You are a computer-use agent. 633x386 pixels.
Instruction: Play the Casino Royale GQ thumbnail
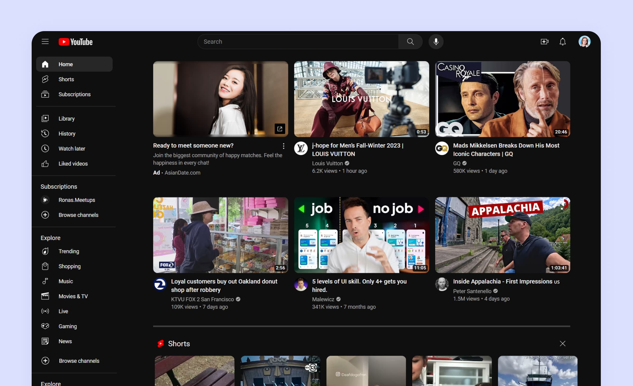(502, 99)
